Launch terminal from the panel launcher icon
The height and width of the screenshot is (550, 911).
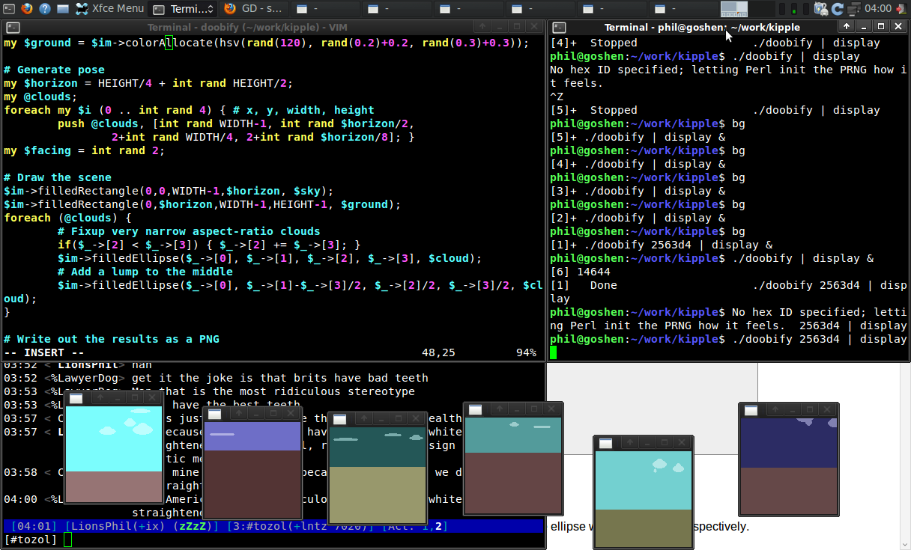click(8, 9)
